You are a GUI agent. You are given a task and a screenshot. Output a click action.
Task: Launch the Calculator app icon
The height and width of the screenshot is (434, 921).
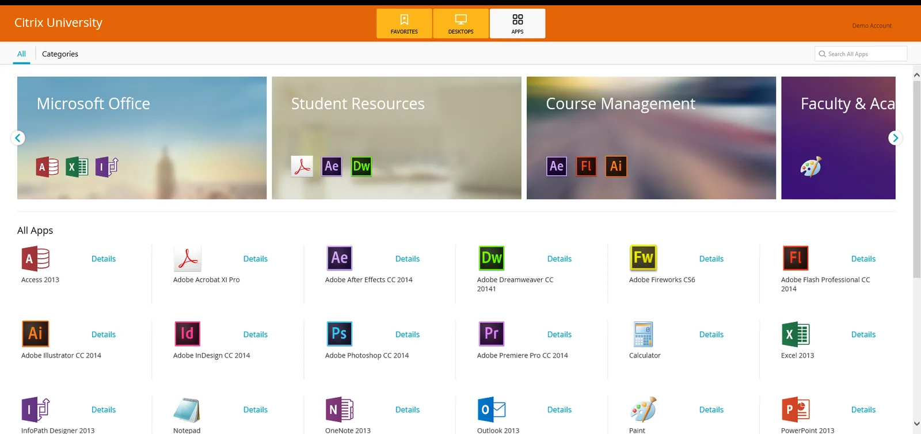643,334
